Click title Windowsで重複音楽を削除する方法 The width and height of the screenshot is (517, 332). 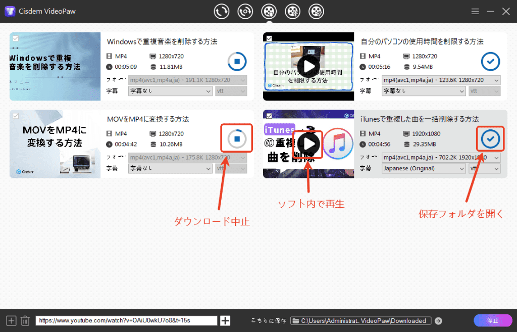(x=162, y=41)
